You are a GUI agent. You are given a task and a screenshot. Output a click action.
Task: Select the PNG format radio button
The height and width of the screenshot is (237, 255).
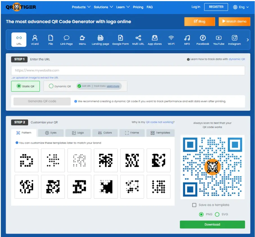pyautogui.click(x=201, y=215)
